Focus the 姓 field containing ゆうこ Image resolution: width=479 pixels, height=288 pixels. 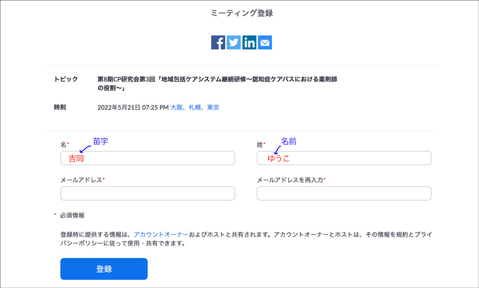point(344,158)
